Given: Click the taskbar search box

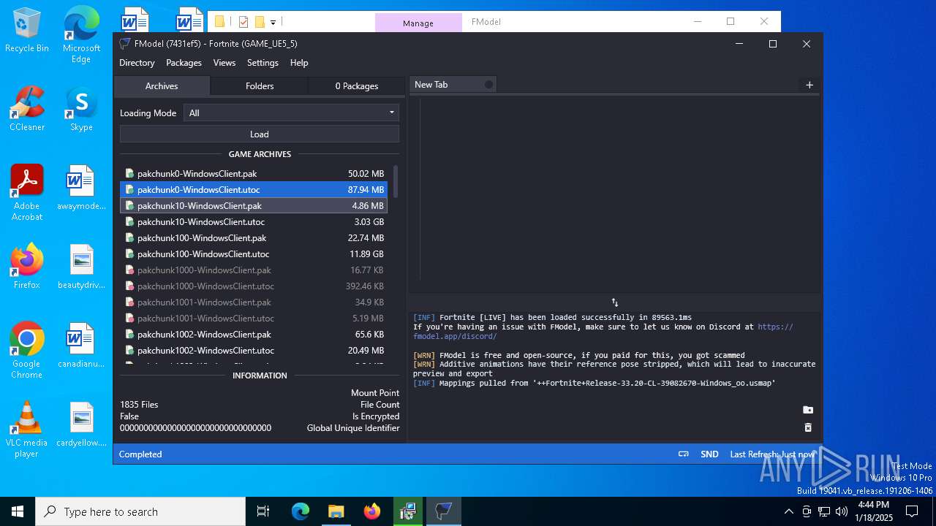Looking at the screenshot, I should click(140, 511).
